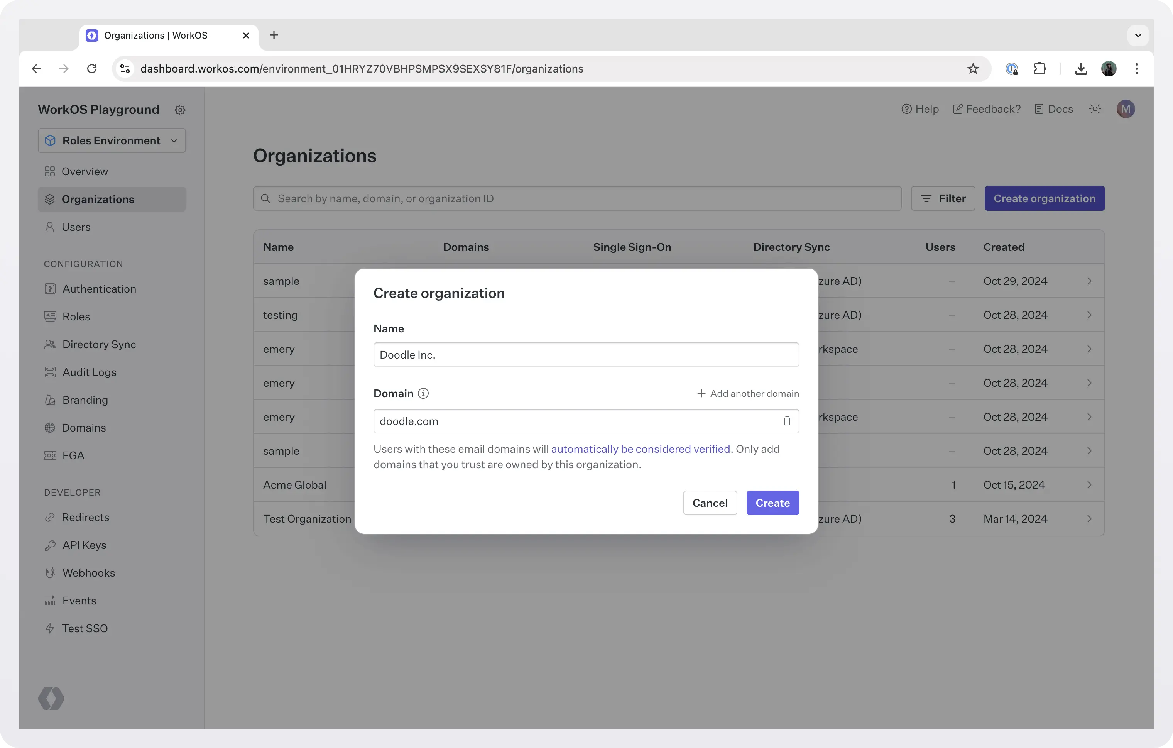Click the Oct 15, 2024 date cell
Viewport: 1173px width, 748px height.
coord(1014,485)
